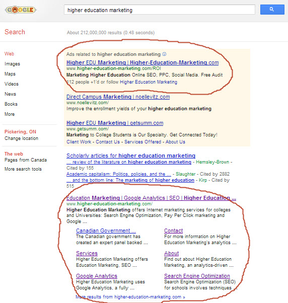The image size is (288, 303).
Task: Switch to Images results
Action: (12, 64)
